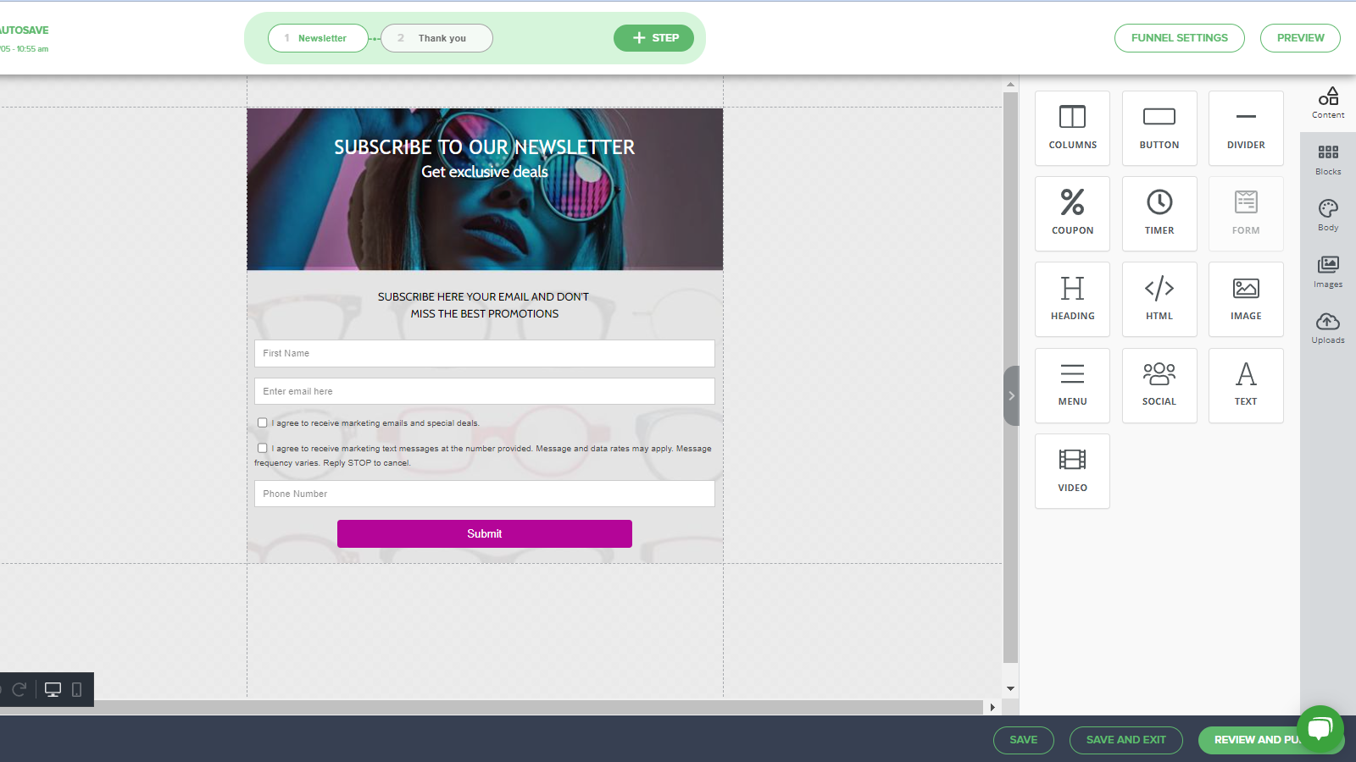Add a new funnel step

coord(653,37)
